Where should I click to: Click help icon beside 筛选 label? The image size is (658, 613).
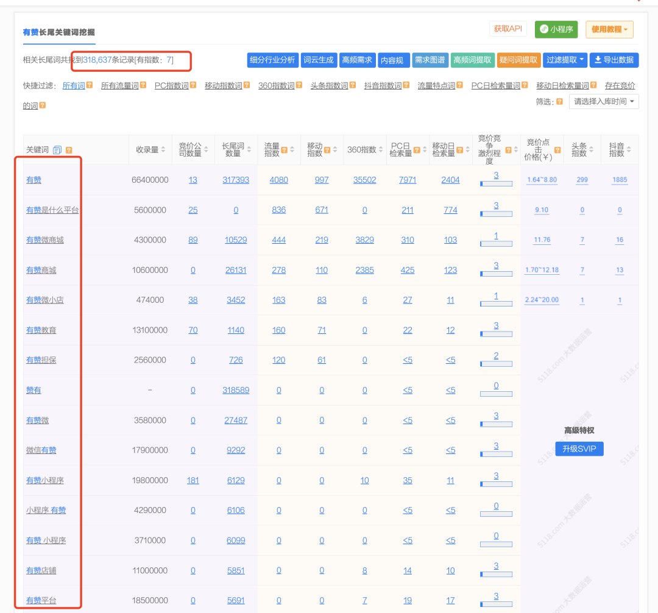click(559, 102)
